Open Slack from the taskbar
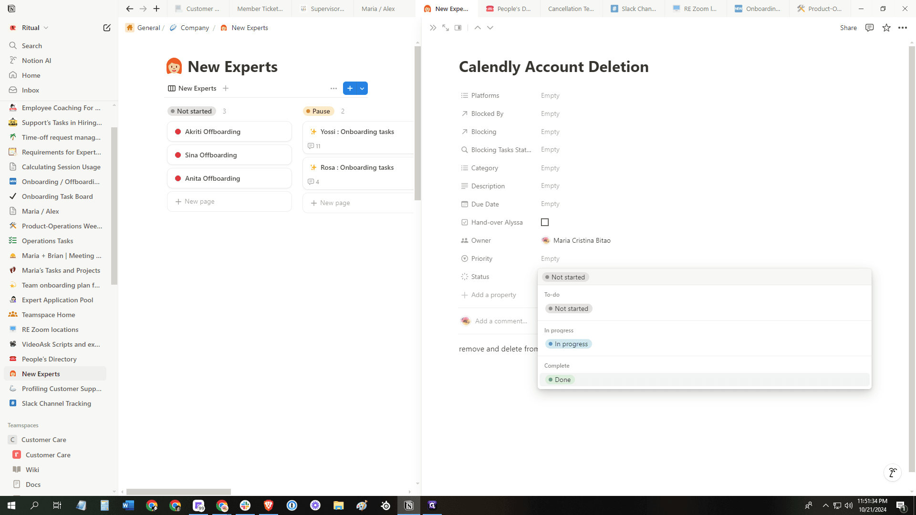916x515 pixels. pos(245,505)
